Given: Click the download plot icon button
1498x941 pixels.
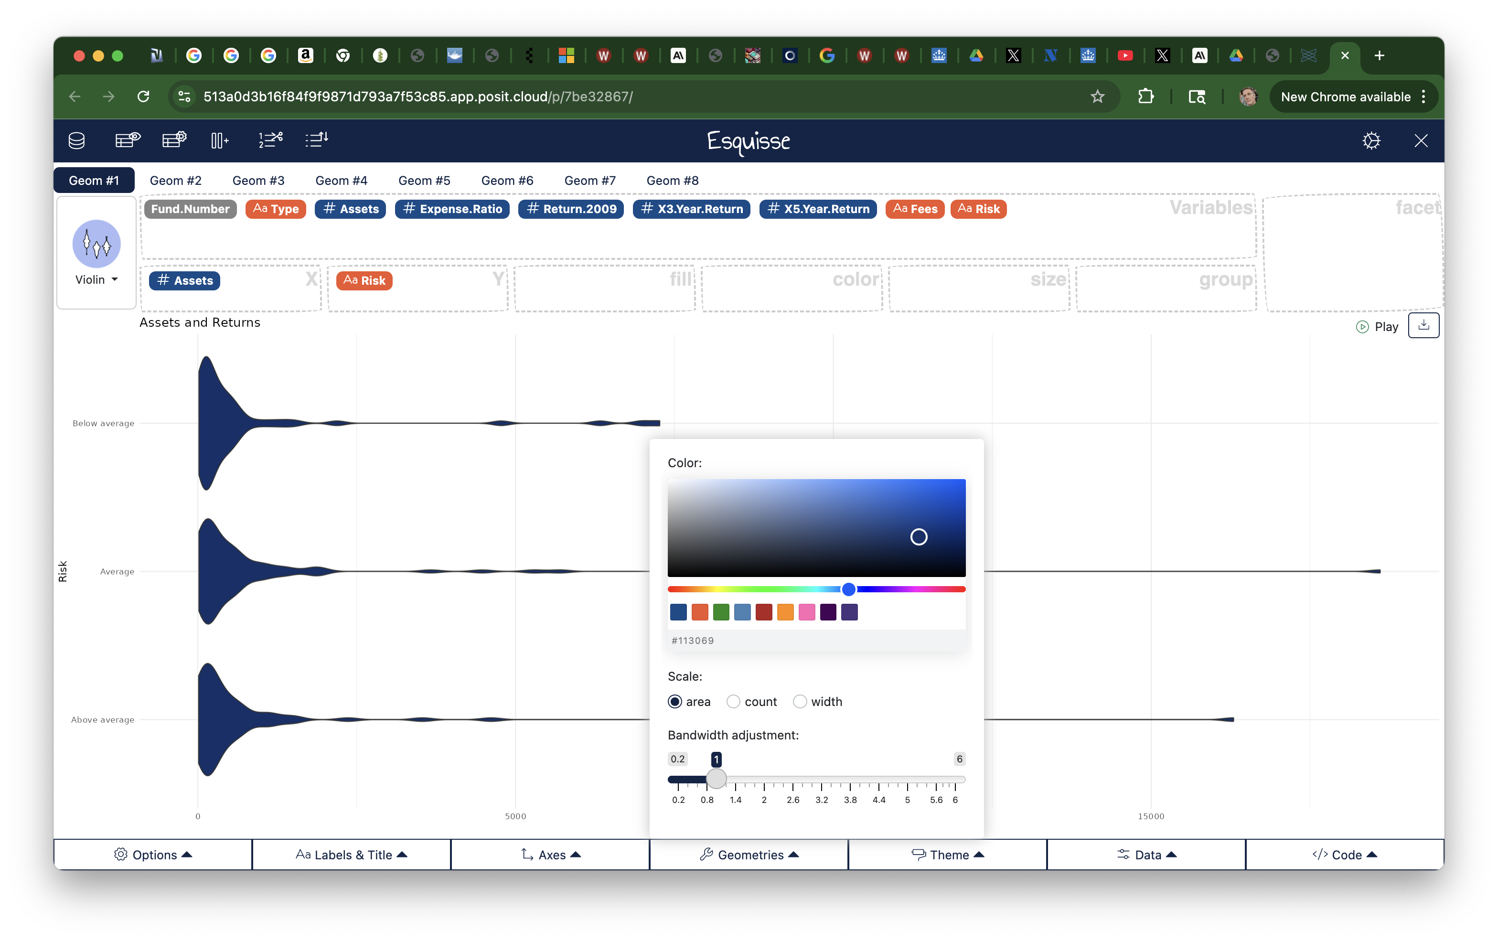Looking at the screenshot, I should pyautogui.click(x=1423, y=325).
